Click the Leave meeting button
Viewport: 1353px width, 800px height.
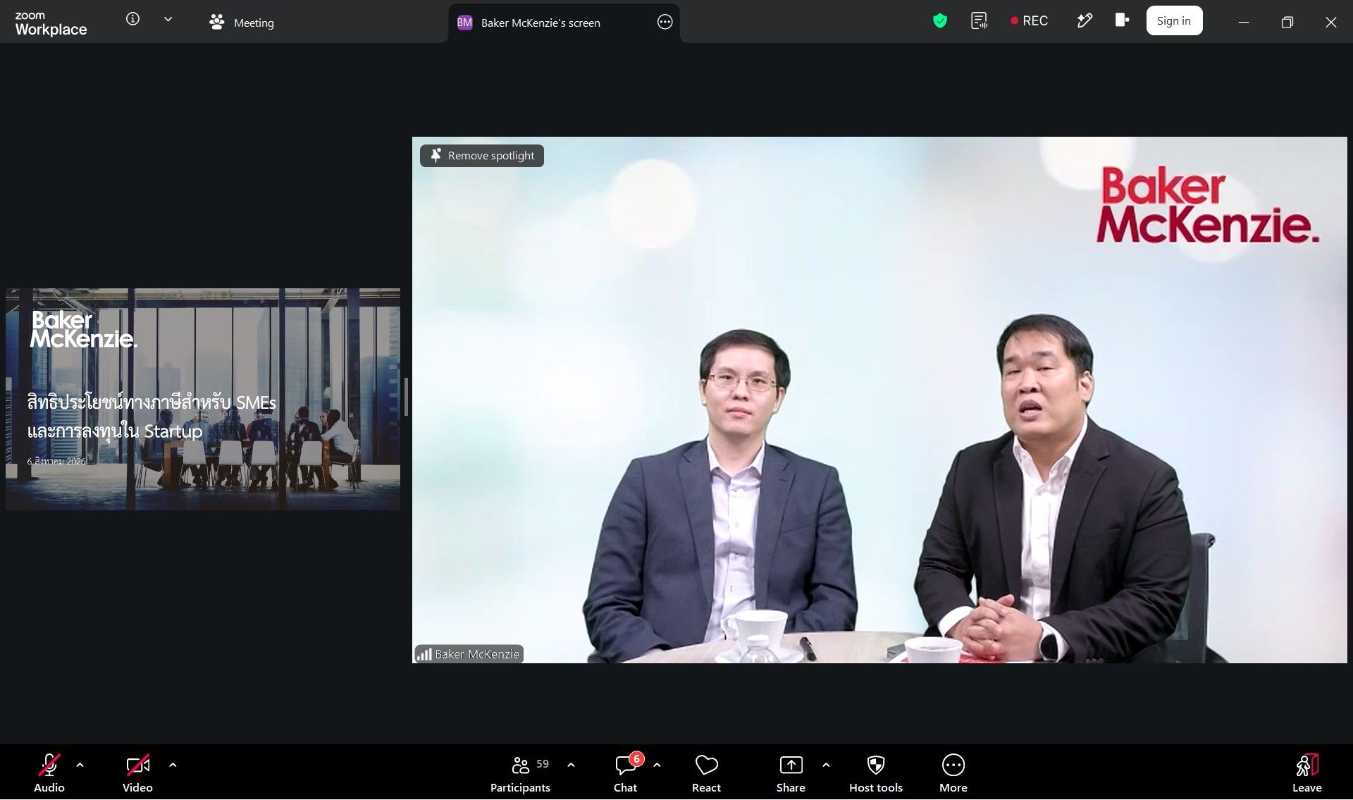1307,773
